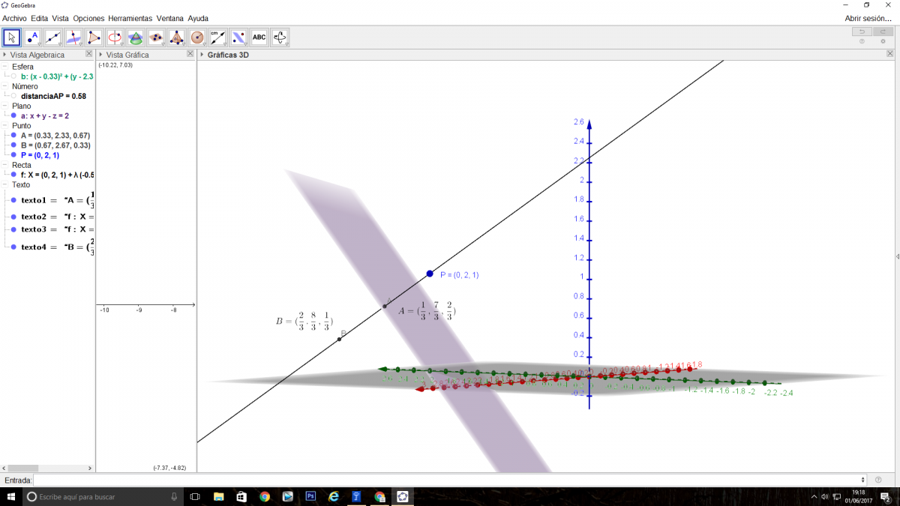
Task: Collapse the Texto category
Action: (5, 184)
